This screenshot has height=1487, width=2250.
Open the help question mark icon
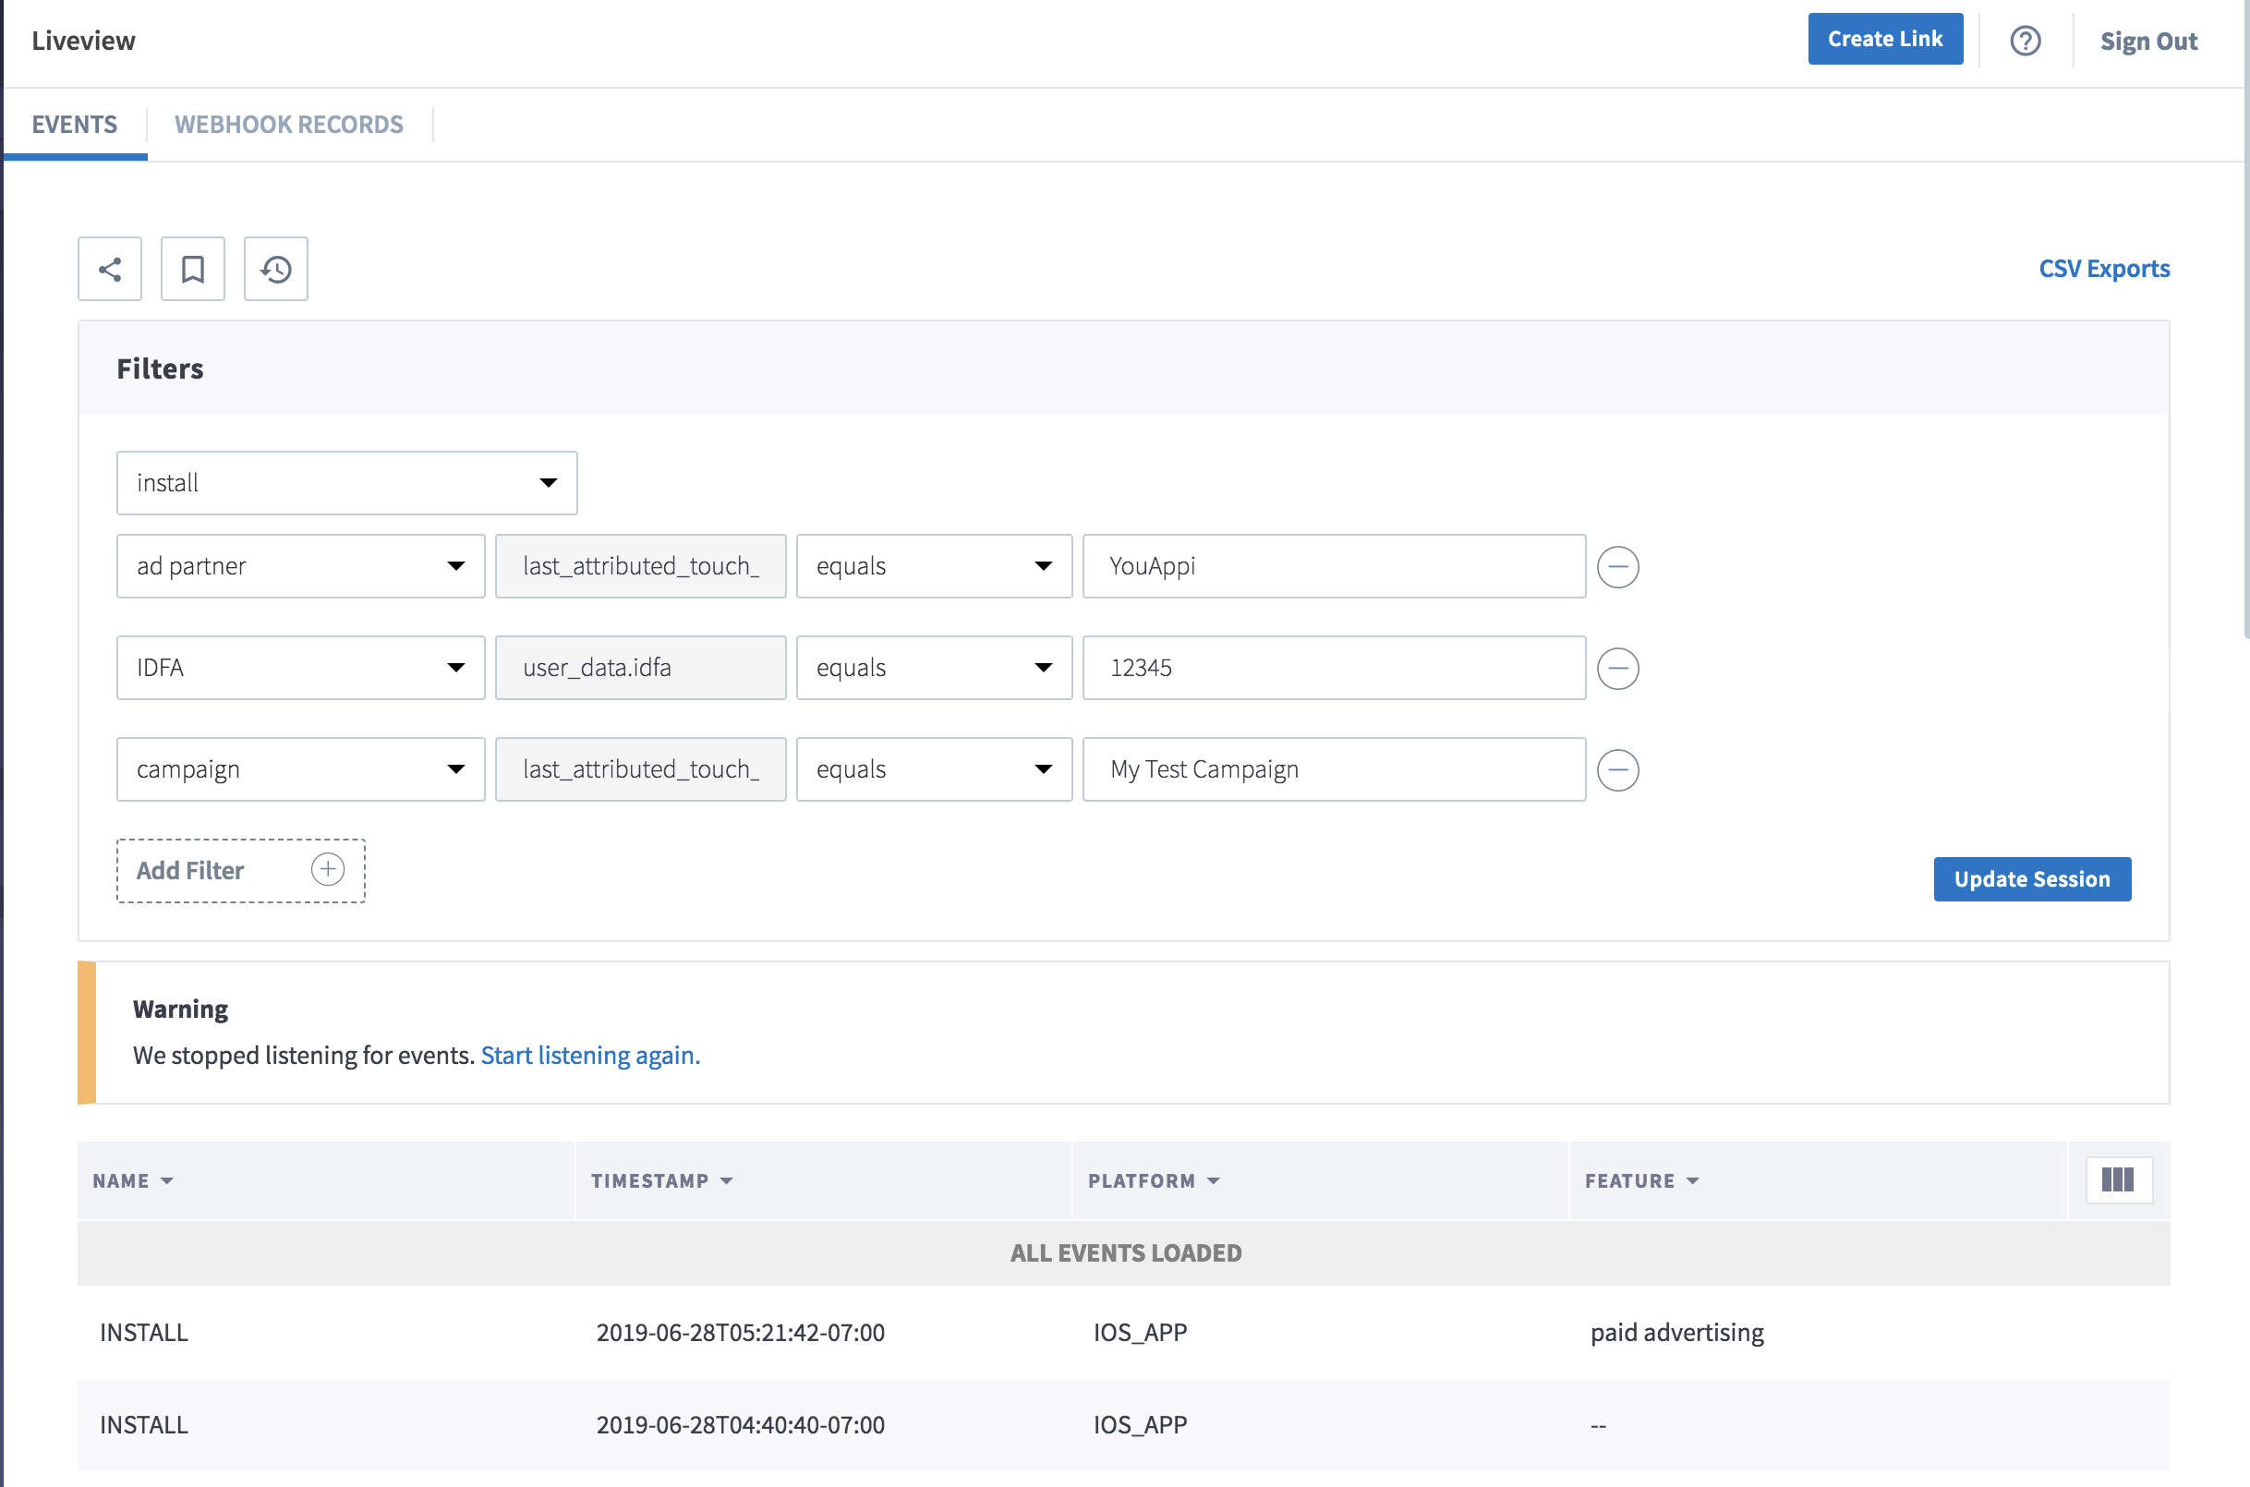click(x=2026, y=41)
